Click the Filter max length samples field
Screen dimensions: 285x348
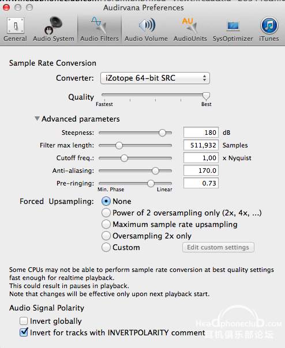pos(201,145)
